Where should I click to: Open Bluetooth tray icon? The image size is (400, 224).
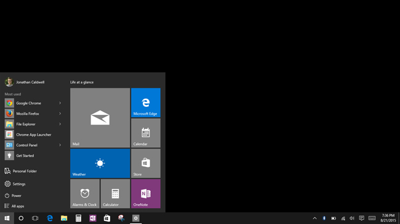(x=324, y=218)
